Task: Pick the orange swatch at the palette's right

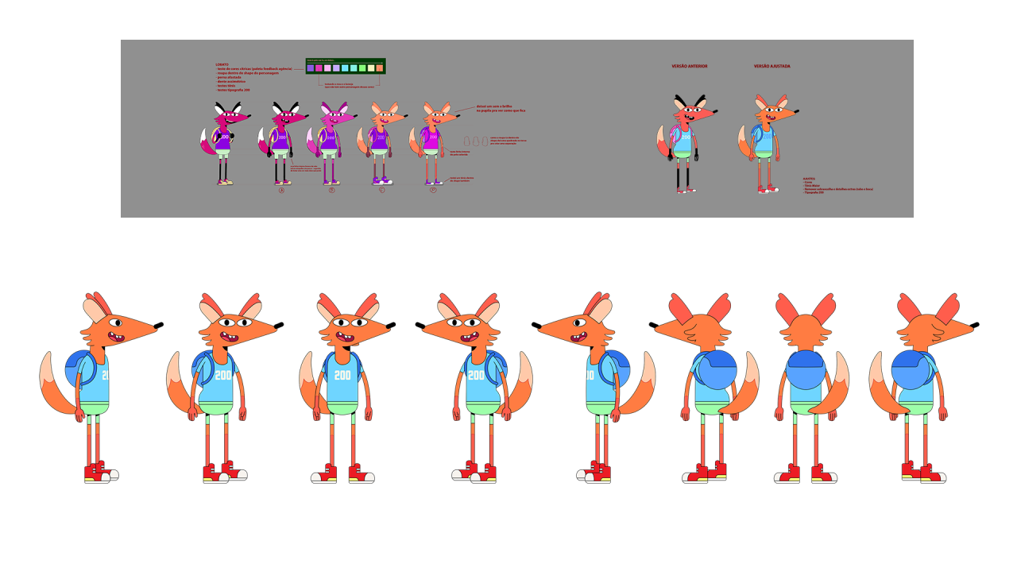Action: 379,68
